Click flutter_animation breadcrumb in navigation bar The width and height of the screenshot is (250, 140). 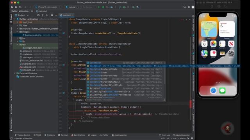pos(20,11)
